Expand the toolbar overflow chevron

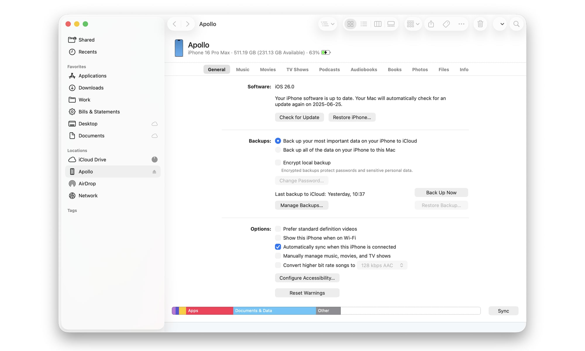tap(502, 24)
